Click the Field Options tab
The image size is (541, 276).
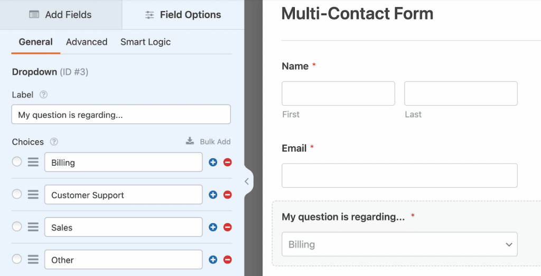[183, 15]
